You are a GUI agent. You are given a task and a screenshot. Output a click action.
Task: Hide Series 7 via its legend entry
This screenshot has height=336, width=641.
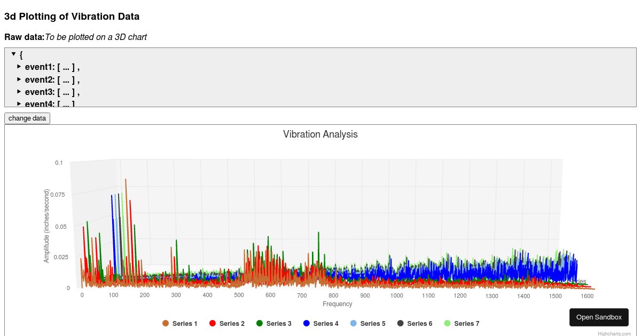467,323
